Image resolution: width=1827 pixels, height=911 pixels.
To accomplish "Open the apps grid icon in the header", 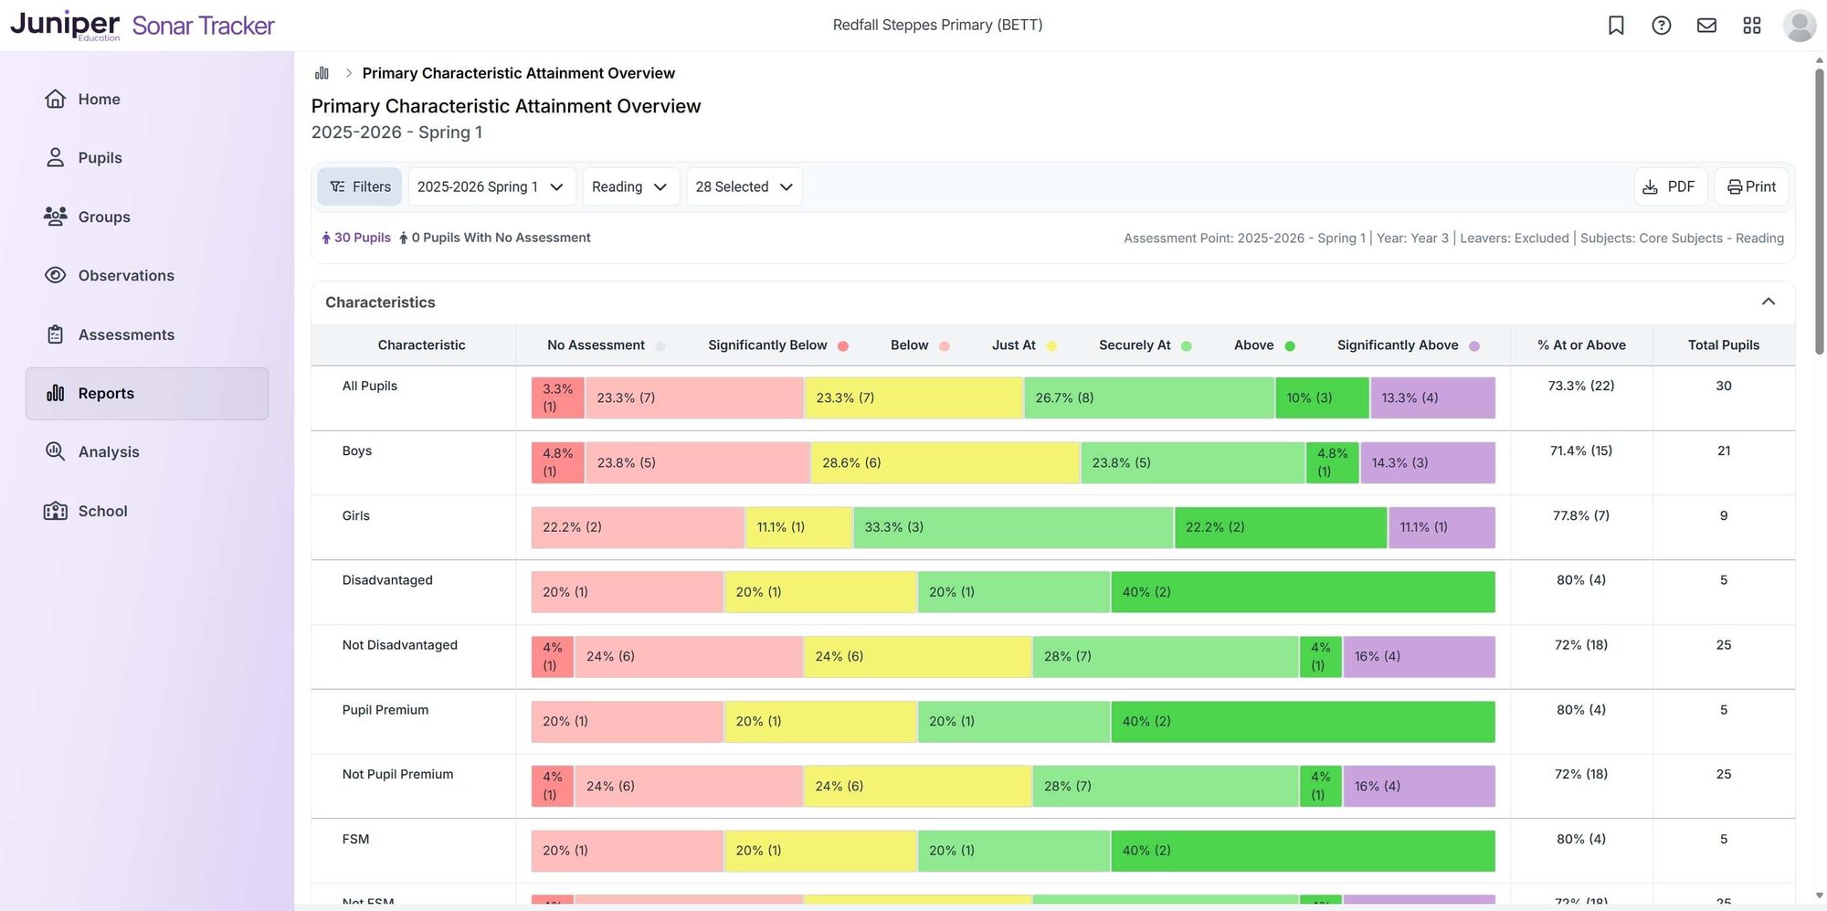I will coord(1752,25).
